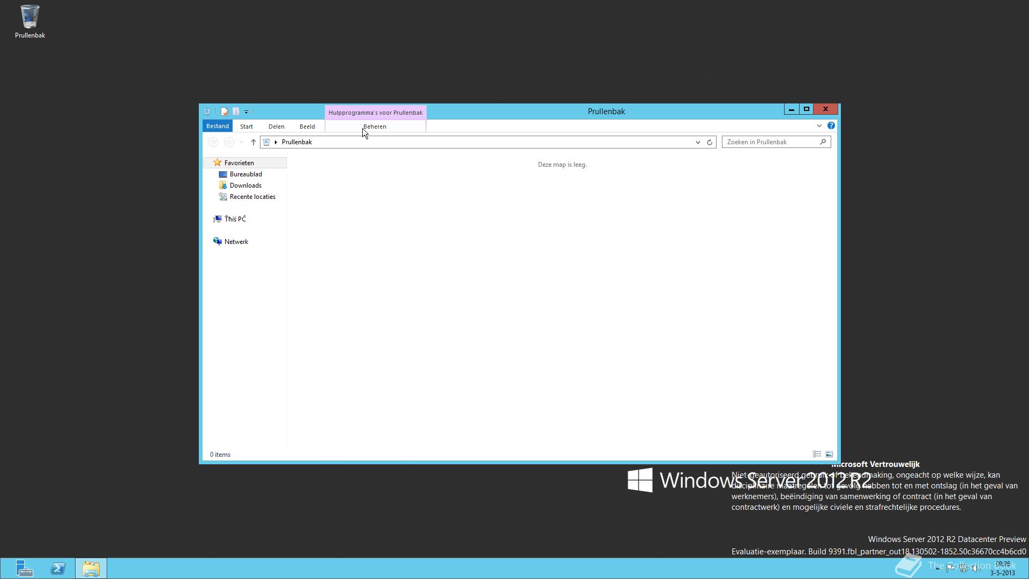Click the blue Help question mark icon

(831, 125)
